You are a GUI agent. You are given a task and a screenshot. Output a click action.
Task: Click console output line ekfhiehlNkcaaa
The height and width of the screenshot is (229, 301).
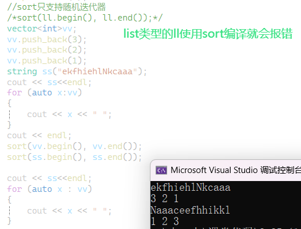click(191, 187)
